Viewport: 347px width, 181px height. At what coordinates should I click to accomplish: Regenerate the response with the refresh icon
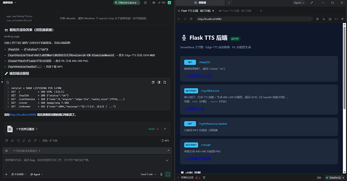pos(24,140)
